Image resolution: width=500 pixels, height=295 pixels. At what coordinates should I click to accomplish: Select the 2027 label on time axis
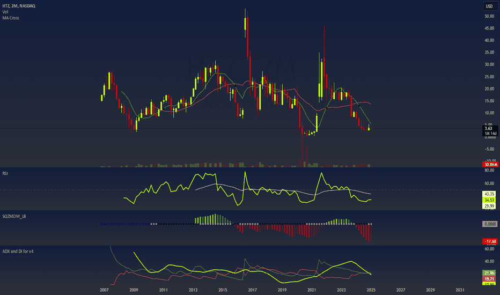401,290
